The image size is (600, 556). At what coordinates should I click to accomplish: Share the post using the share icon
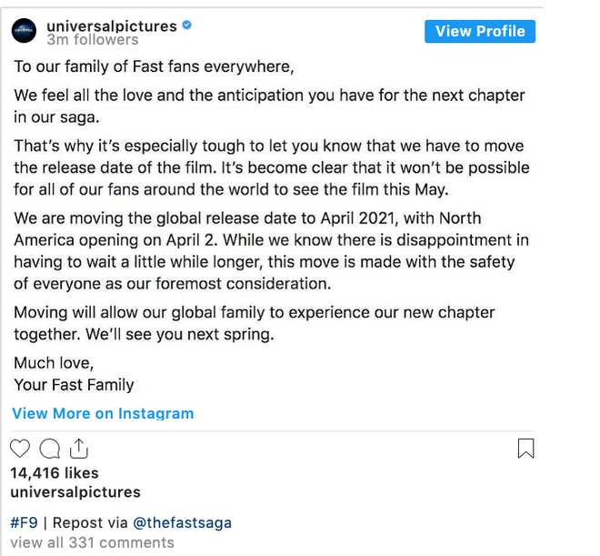point(79,449)
